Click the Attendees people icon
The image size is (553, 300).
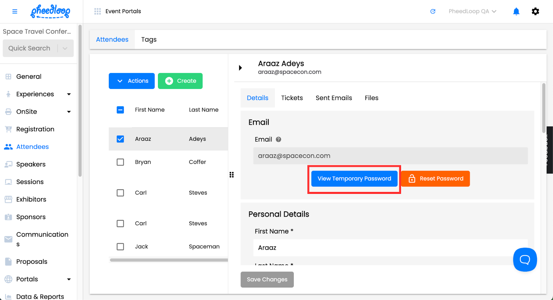point(8,147)
